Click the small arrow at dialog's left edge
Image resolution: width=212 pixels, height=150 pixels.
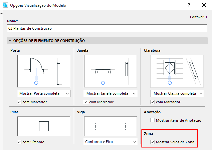tap(2, 14)
